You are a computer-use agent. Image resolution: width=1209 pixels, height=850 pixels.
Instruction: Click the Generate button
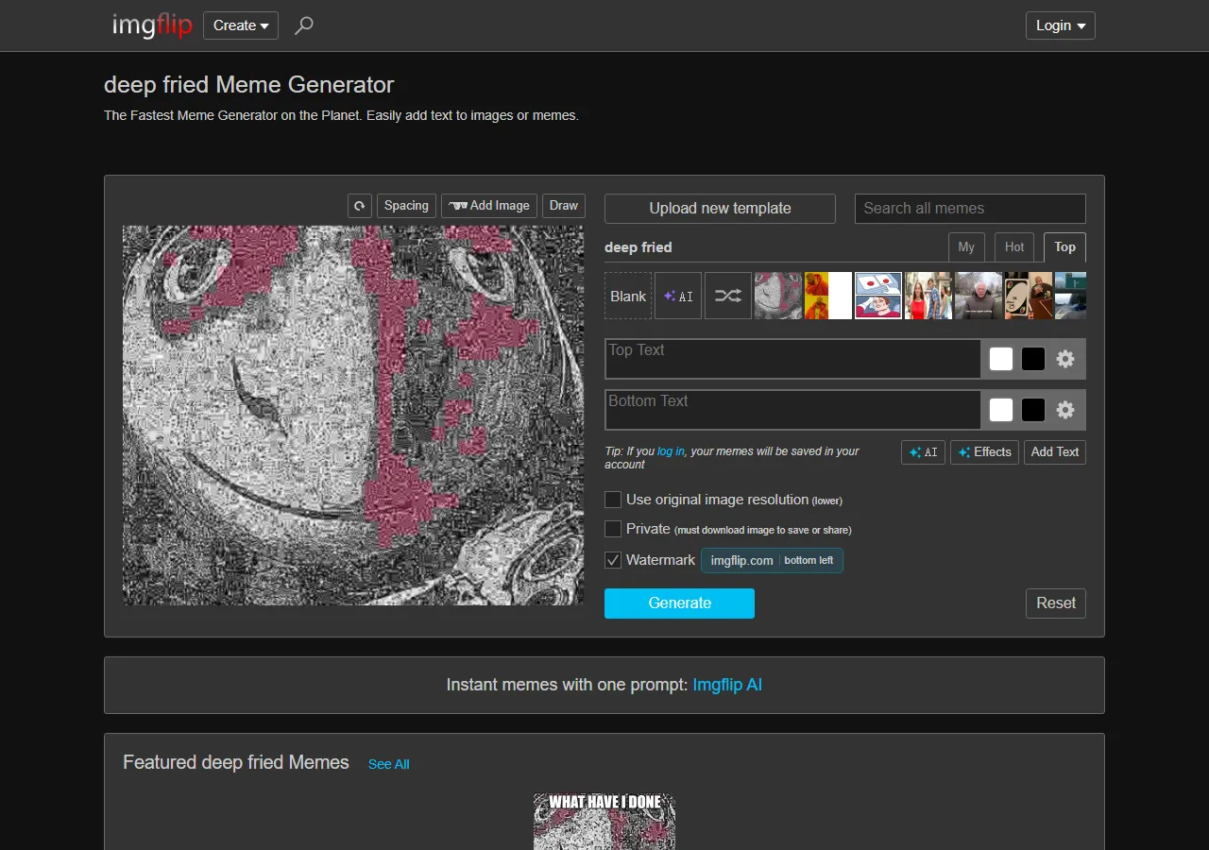point(679,603)
